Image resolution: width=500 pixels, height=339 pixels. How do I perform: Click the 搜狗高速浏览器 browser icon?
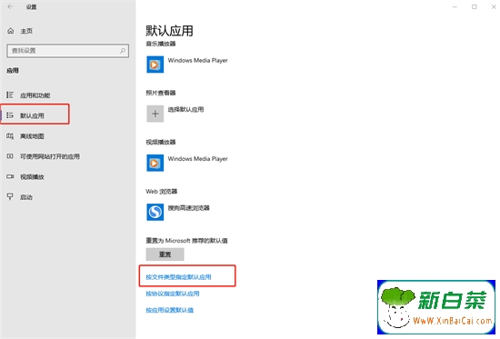(x=155, y=212)
